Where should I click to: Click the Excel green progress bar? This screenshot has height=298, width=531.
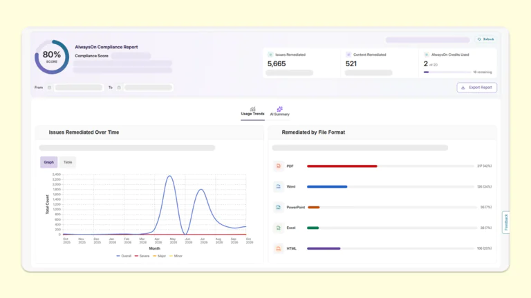point(313,228)
